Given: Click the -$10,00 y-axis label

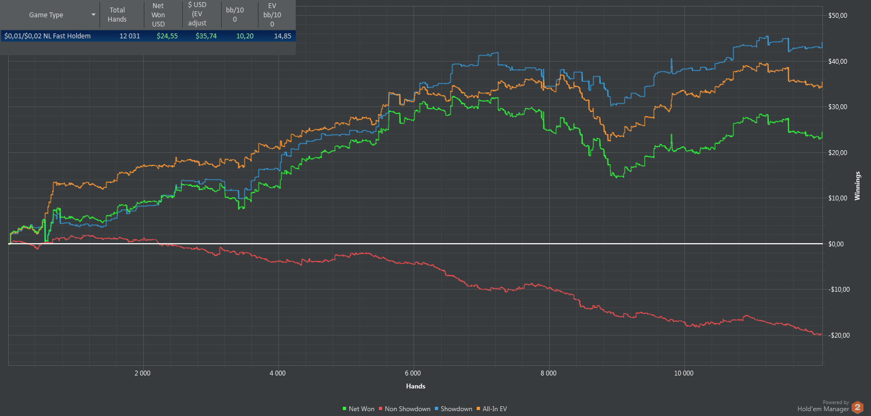Looking at the screenshot, I should [839, 290].
